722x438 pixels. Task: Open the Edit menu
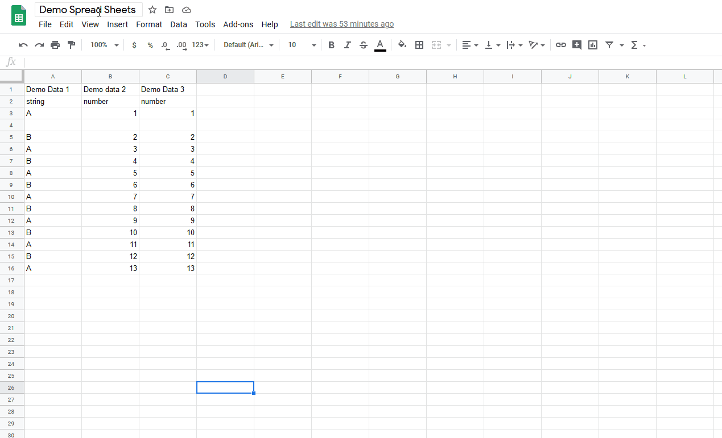pyautogui.click(x=67, y=24)
